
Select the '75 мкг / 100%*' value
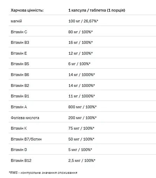pos(81,128)
